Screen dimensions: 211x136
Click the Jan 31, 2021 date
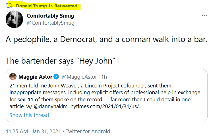[x=46, y=131]
